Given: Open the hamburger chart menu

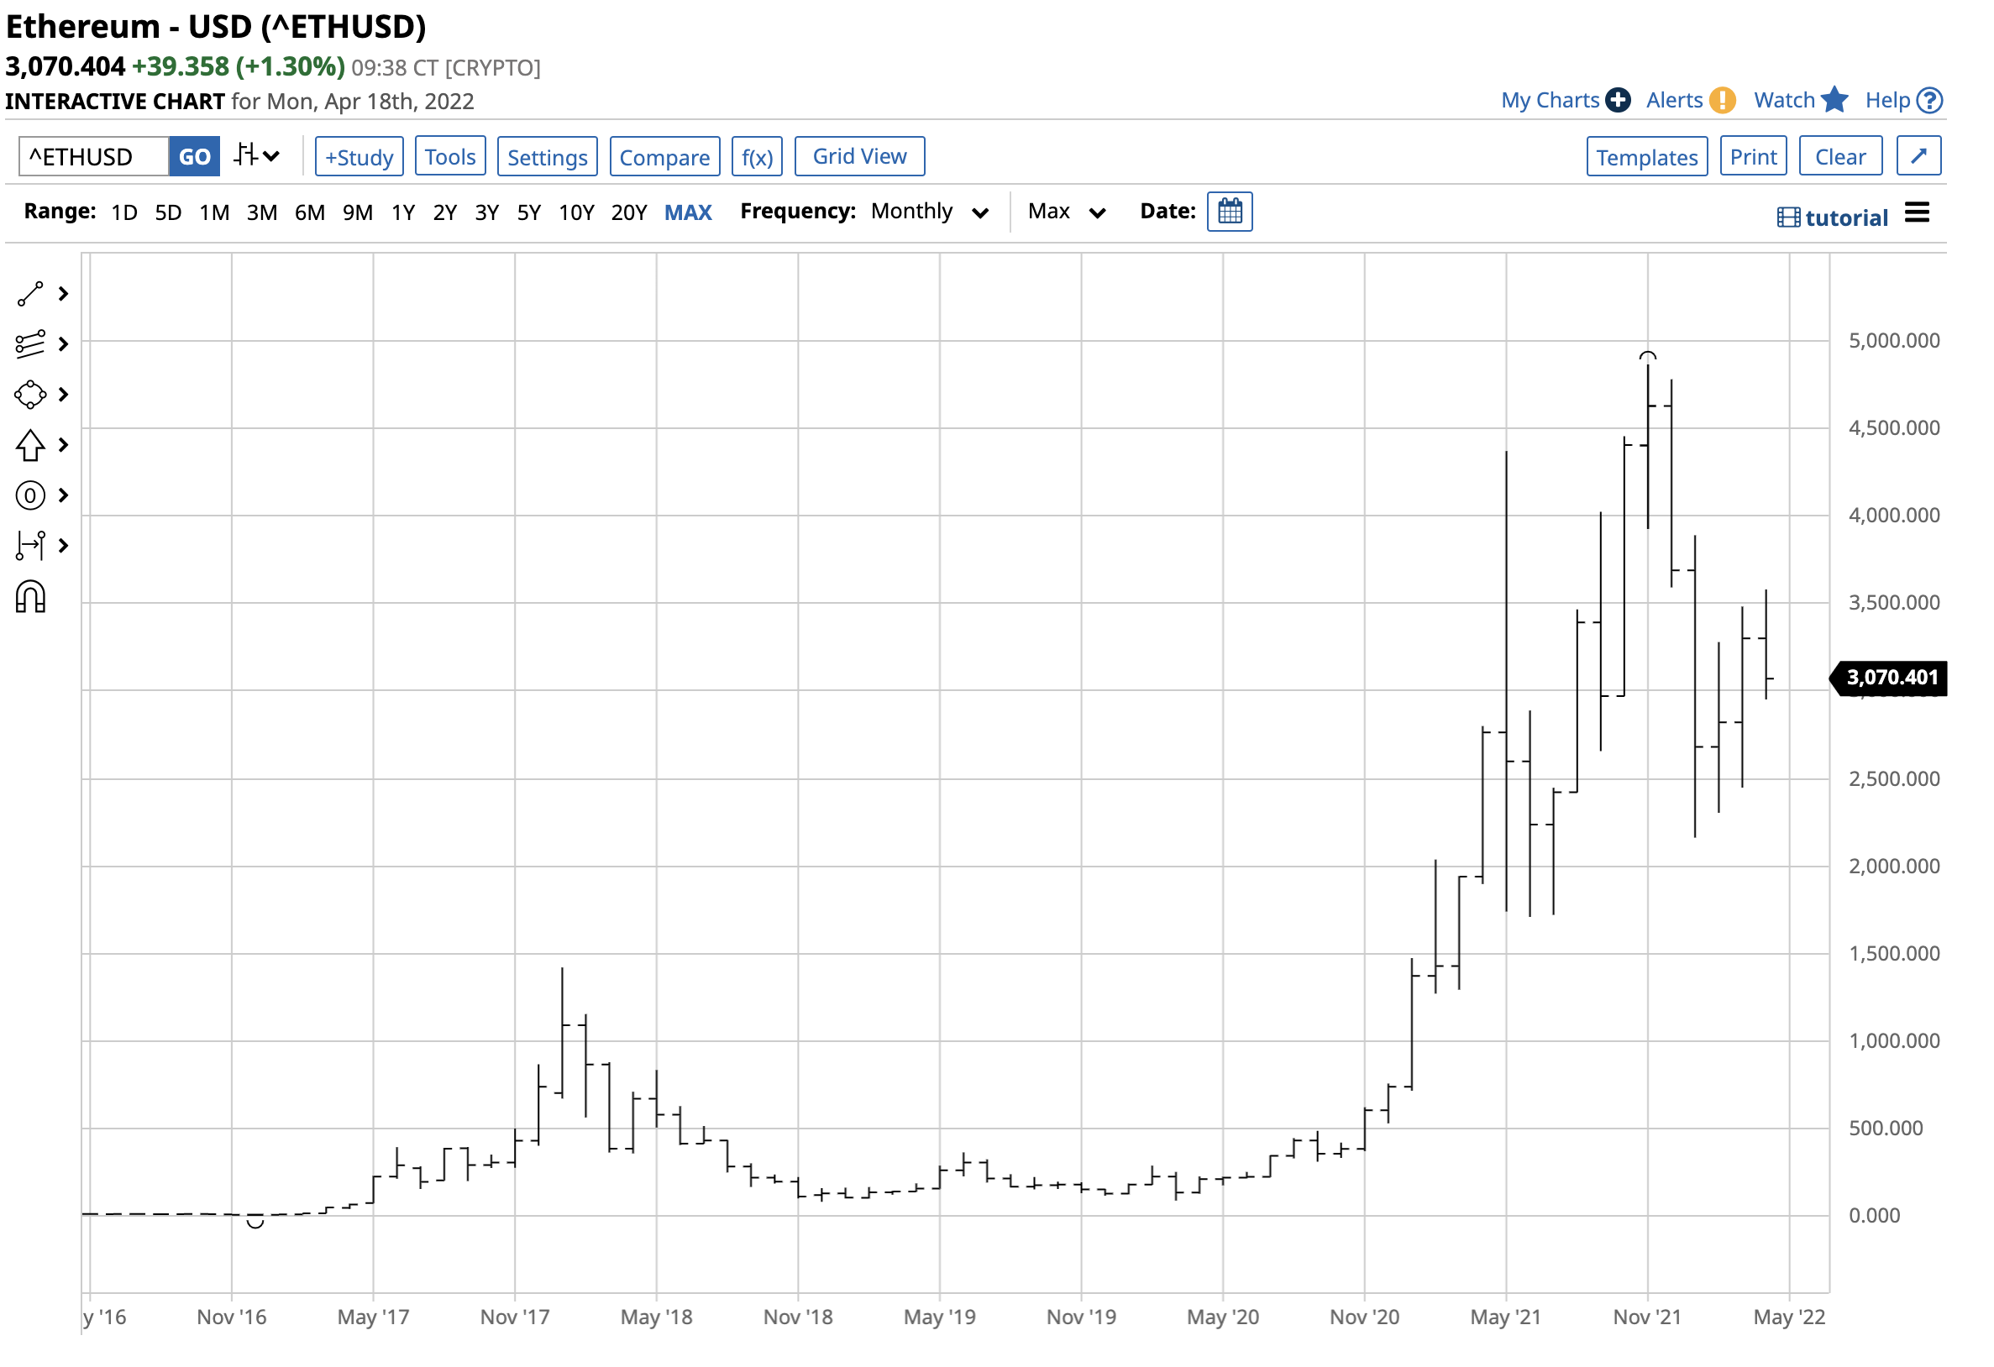Looking at the screenshot, I should (1917, 212).
